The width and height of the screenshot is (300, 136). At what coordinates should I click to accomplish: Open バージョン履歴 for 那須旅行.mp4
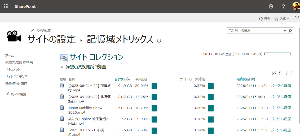pos(281,86)
